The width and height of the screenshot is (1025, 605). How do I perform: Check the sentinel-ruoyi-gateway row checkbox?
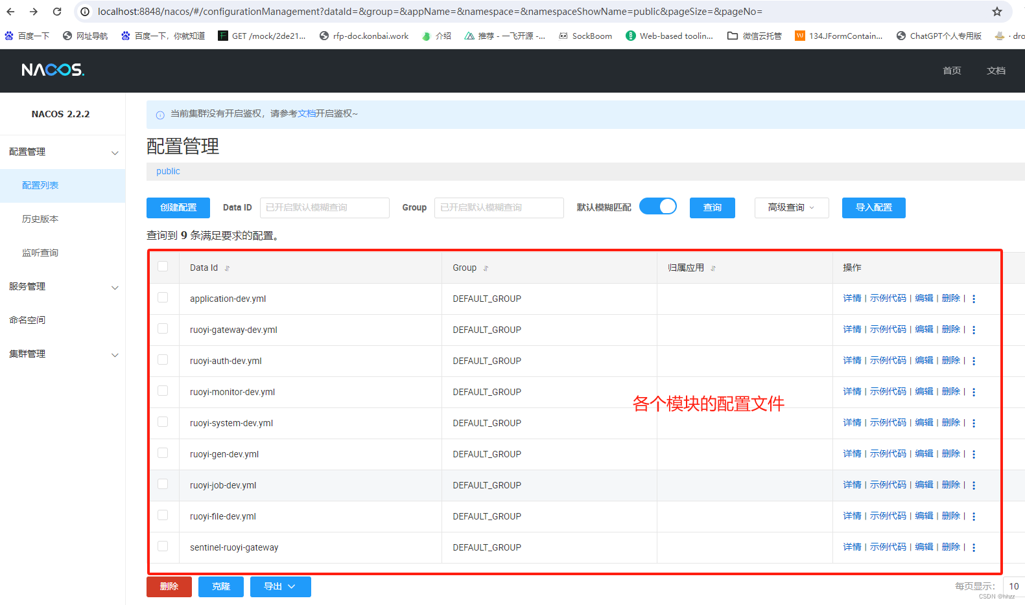point(163,546)
